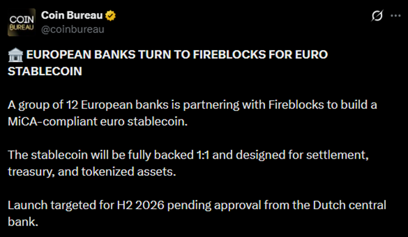Click the gold verified badge
The height and width of the screenshot is (237, 408).
(111, 16)
